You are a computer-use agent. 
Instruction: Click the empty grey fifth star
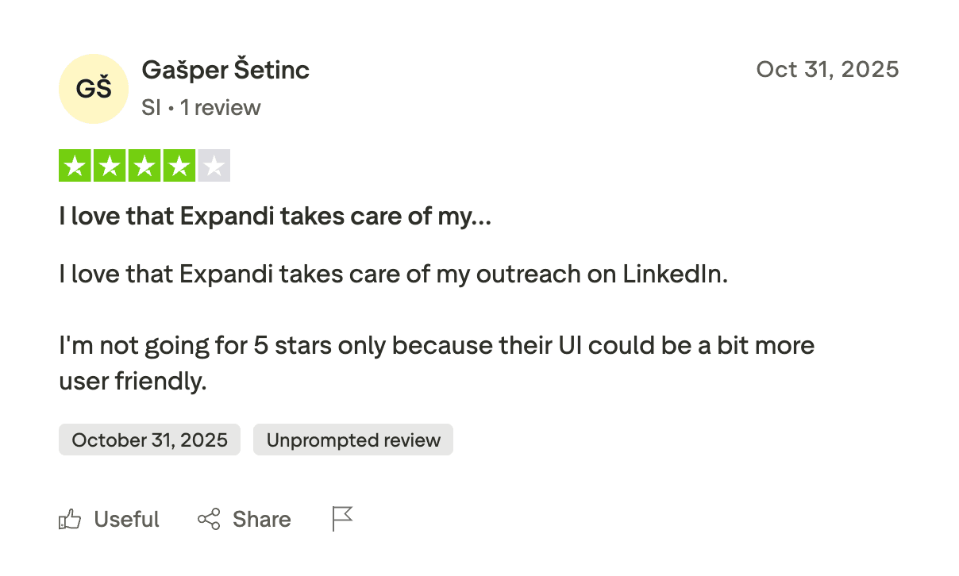(214, 166)
